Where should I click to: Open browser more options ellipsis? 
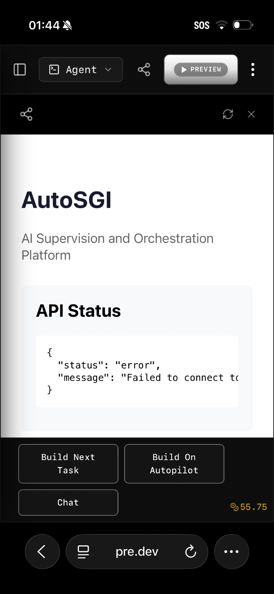[x=231, y=552]
